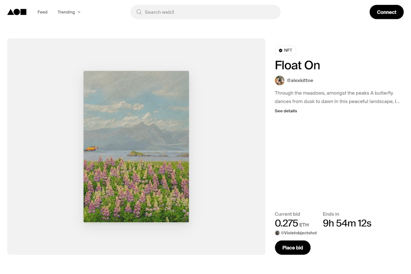Click See details link
This screenshot has width=411, height=274.
tap(286, 111)
